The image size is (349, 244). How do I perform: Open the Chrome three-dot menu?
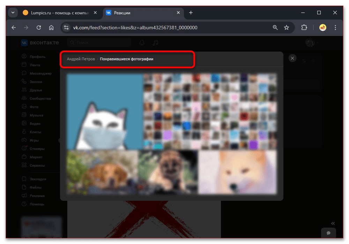click(335, 28)
